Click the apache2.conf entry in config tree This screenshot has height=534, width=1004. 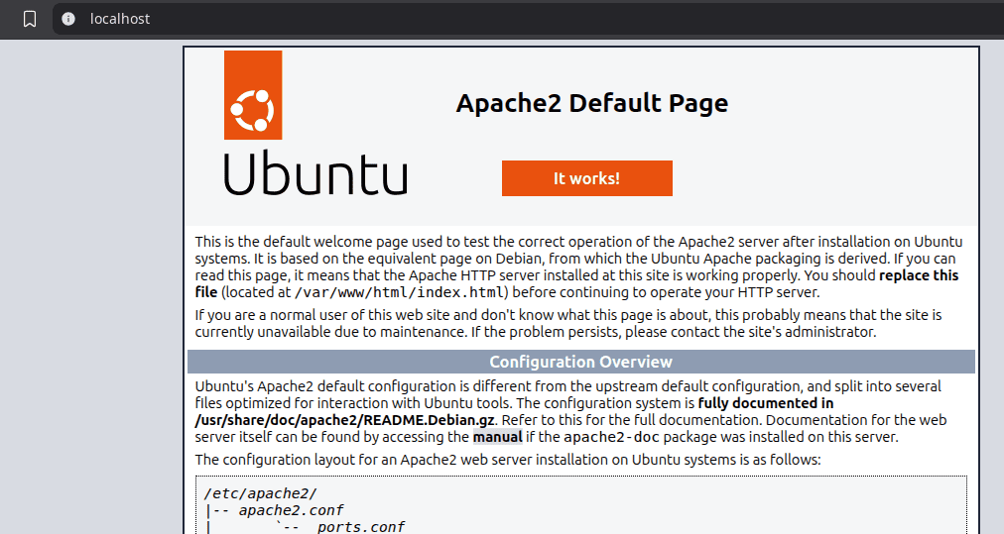point(292,510)
